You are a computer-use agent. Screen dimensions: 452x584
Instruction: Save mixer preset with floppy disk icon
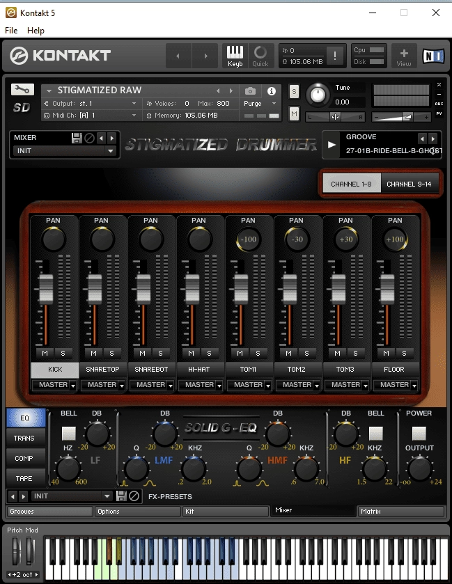77,139
